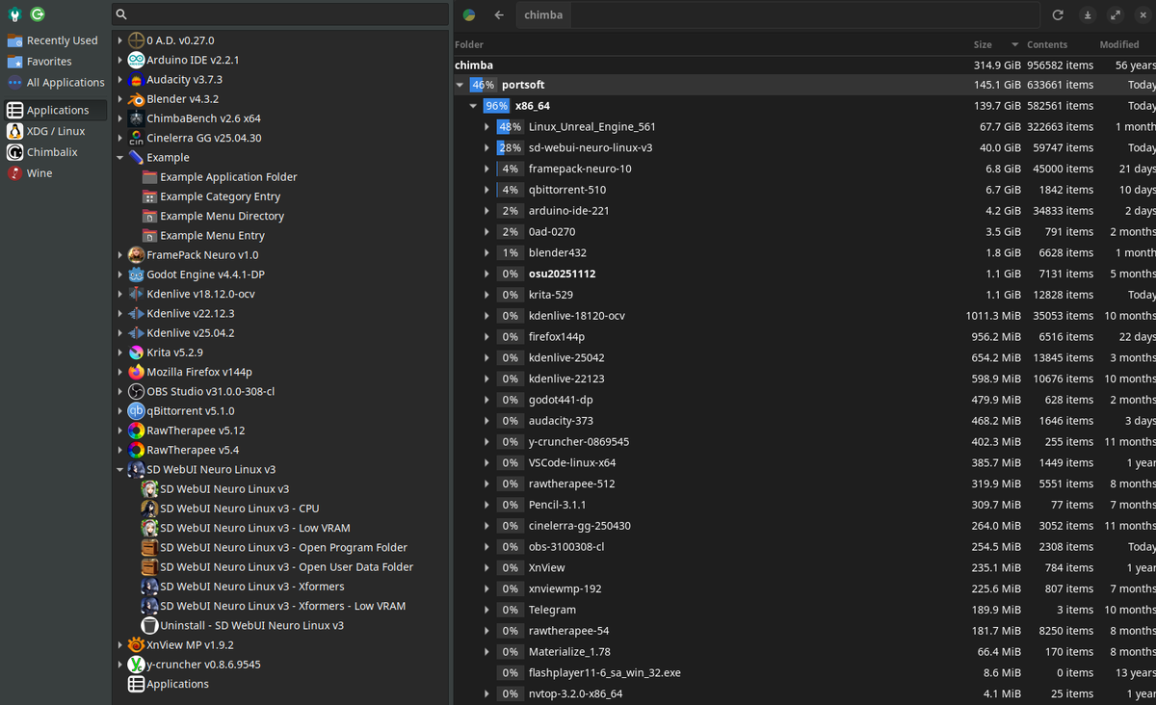Sort by Contents column header
The height and width of the screenshot is (705, 1156).
click(1047, 45)
